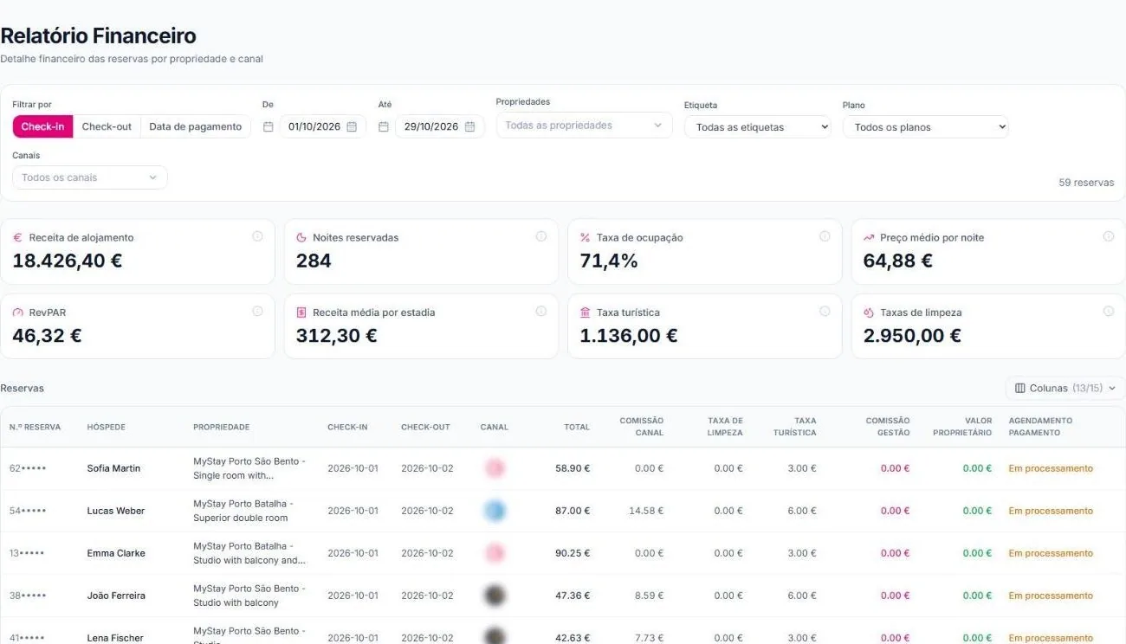Viewport: 1126px width, 644px height.
Task: Open the Todas as etiquetas dropdown
Action: (x=758, y=127)
